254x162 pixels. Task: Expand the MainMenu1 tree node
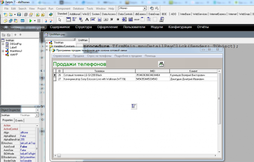pyautogui.click(x=3, y=51)
